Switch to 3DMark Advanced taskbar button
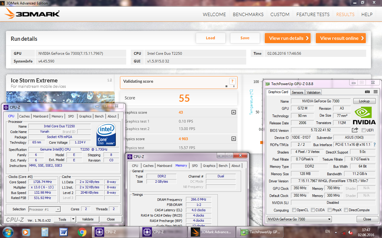This screenshot has height=238, width=382. pyautogui.click(x=211, y=232)
